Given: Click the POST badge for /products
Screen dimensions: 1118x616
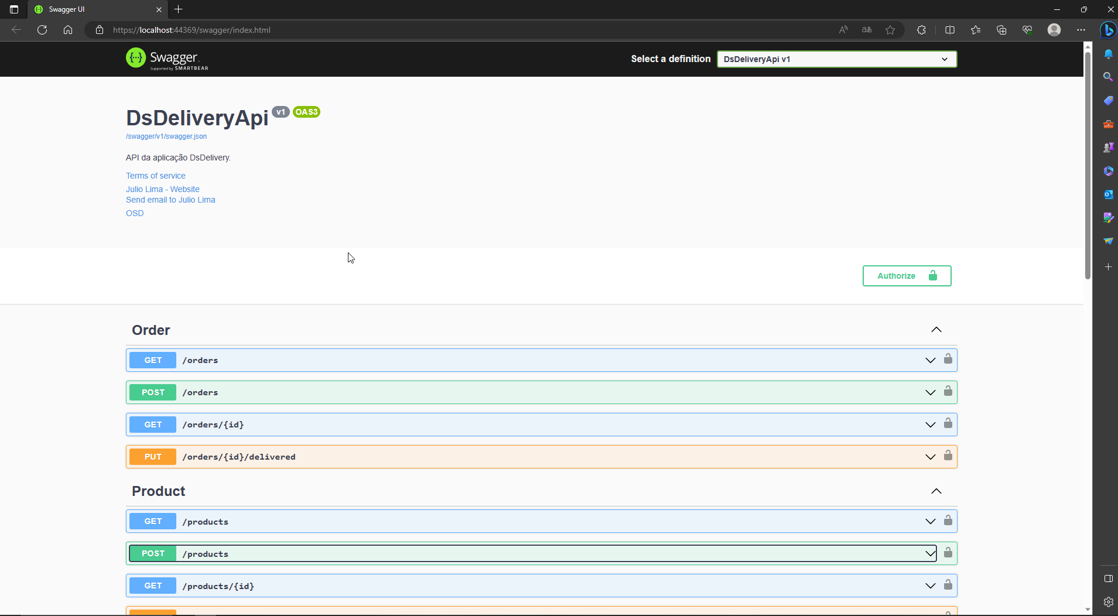Looking at the screenshot, I should 153,553.
